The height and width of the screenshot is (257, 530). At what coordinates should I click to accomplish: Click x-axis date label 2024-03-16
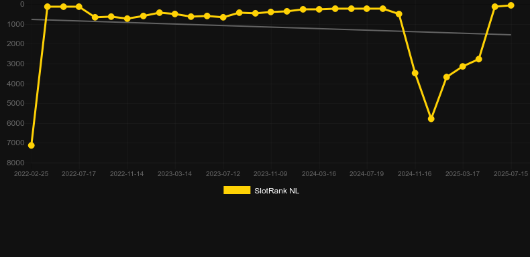coord(319,174)
